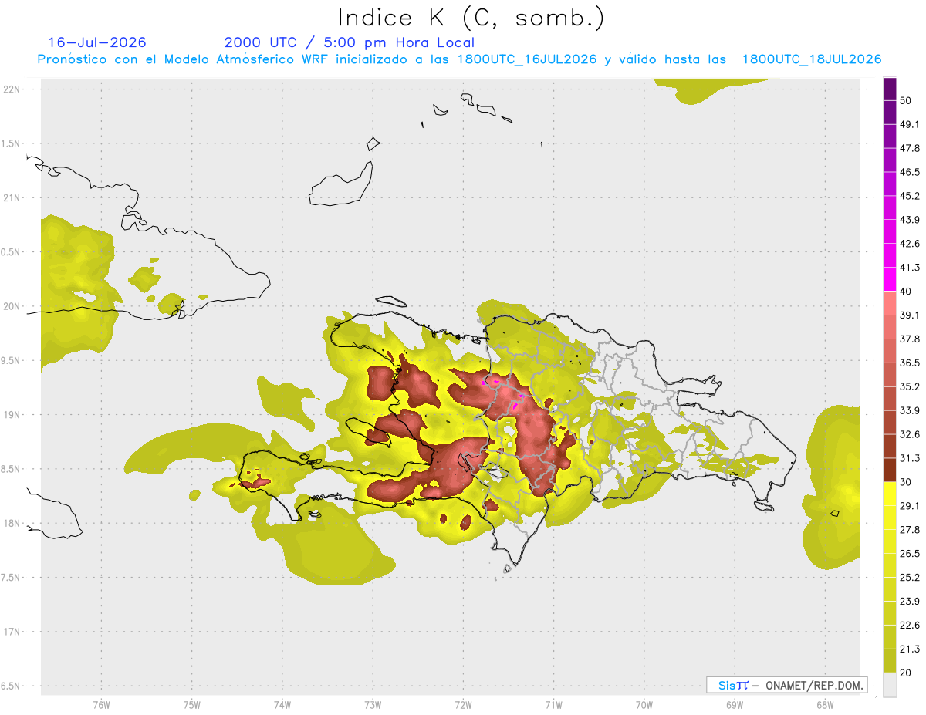Choose the '31.3' color scale value
This screenshot has height=715, width=926.
[910, 459]
